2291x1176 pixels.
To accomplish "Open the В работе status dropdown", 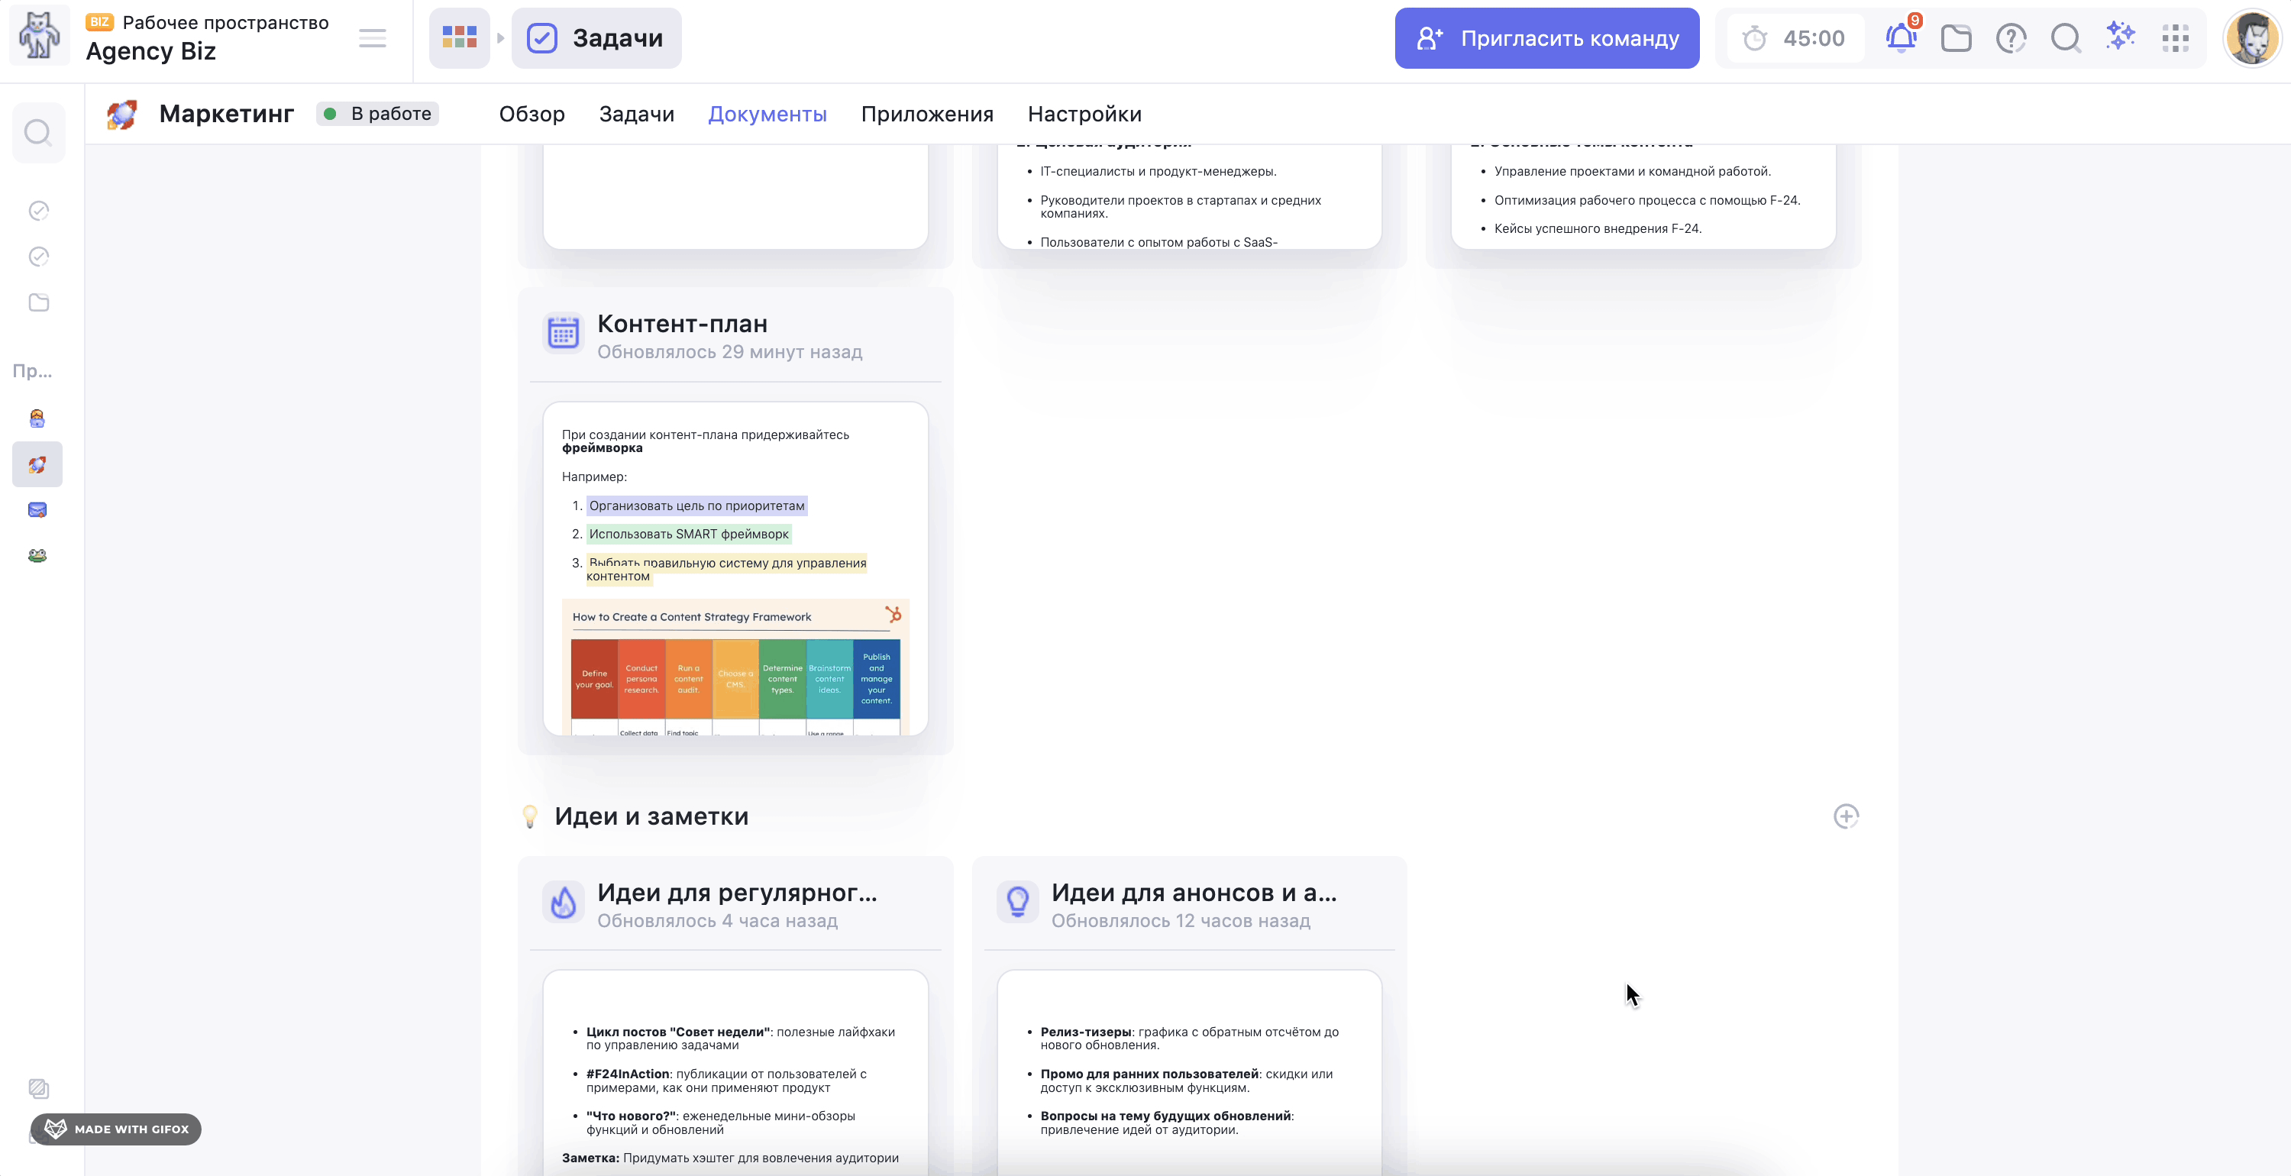I will point(378,114).
